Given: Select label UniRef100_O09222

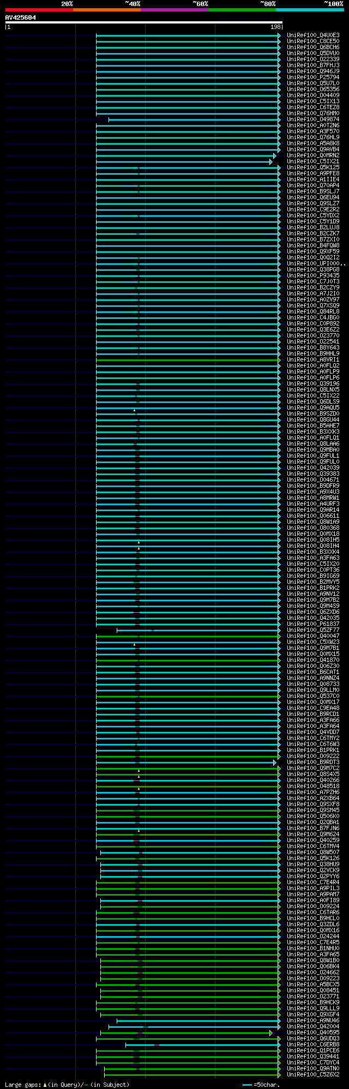Looking at the screenshot, I should (313, 756).
